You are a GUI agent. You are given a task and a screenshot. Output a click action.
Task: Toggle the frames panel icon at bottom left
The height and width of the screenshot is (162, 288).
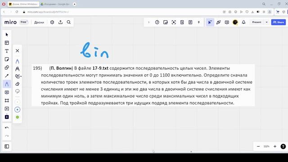(7, 146)
